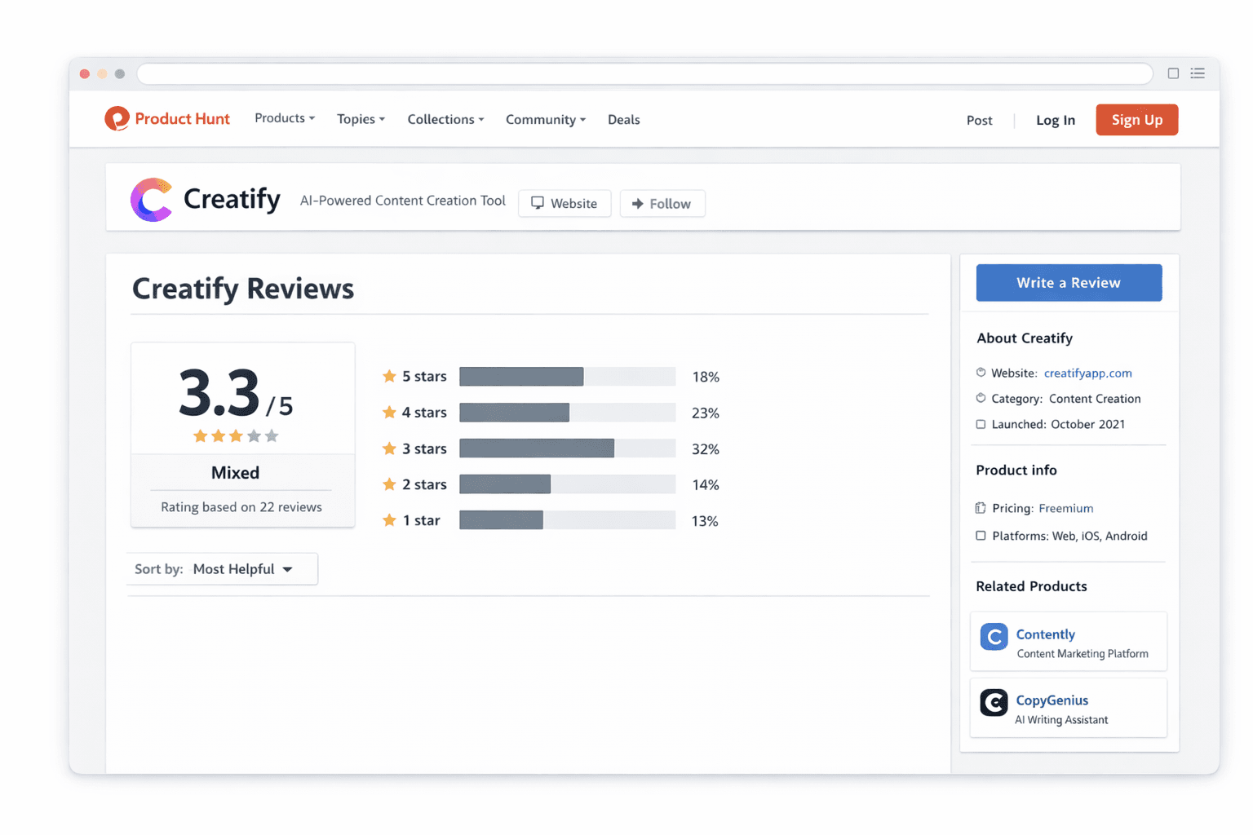Click the Contently logo icon
1253x835 pixels.
coord(994,637)
